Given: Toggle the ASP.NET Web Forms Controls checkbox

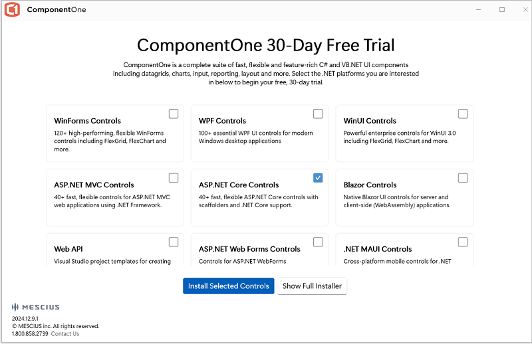Looking at the screenshot, I should coord(318,242).
